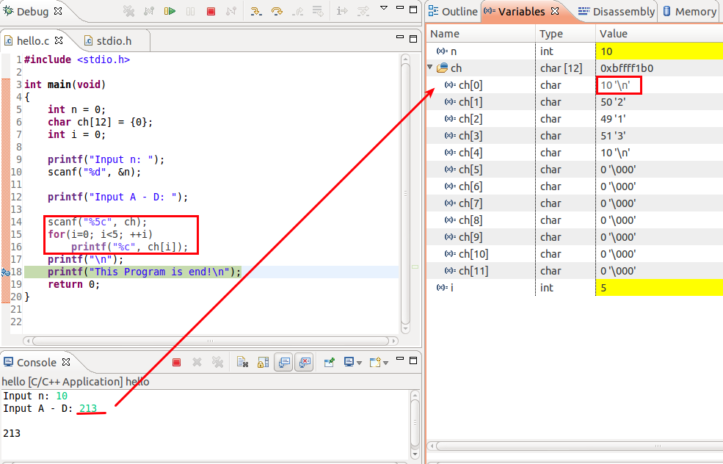Screen dimensions: 723x464
Task: Click the console input text 213
Action: coord(88,408)
